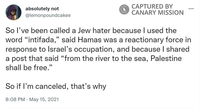This screenshot has height=109, width=200.
Task: Open the @lemonpoundcakee handle link
Action: click(x=48, y=15)
